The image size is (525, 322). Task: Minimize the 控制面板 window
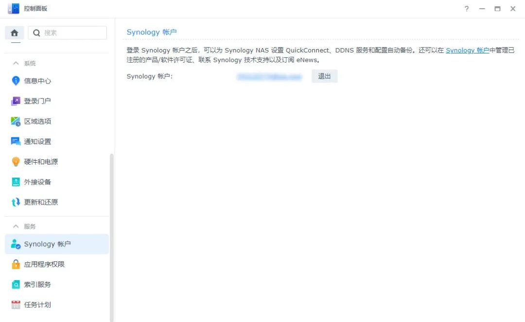pyautogui.click(x=482, y=9)
